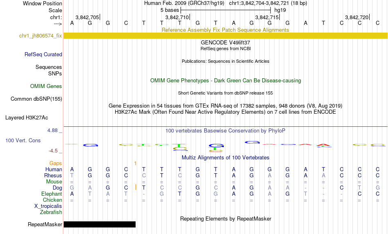Select the yellow fix patch alignment bar
This screenshot has height=234, width=388.
(225, 35)
